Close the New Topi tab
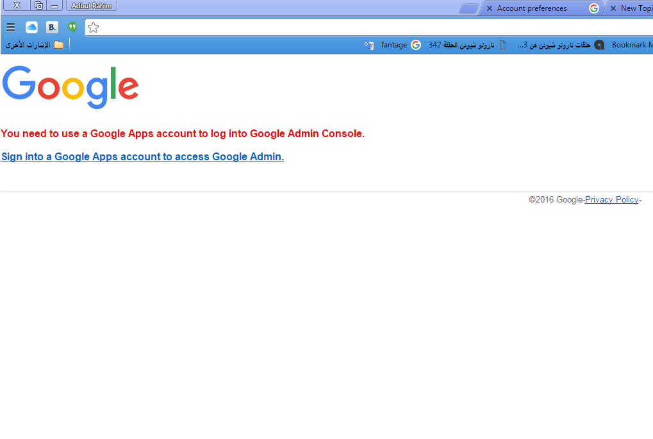 tap(613, 8)
